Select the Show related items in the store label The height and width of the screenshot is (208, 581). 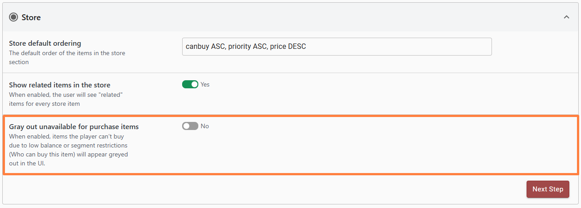[59, 85]
